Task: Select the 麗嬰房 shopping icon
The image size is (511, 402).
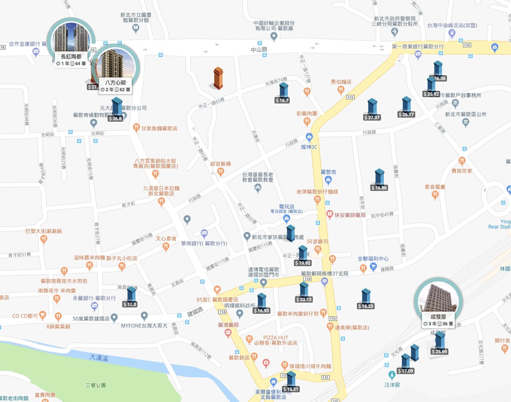Action: pyautogui.click(x=328, y=181)
